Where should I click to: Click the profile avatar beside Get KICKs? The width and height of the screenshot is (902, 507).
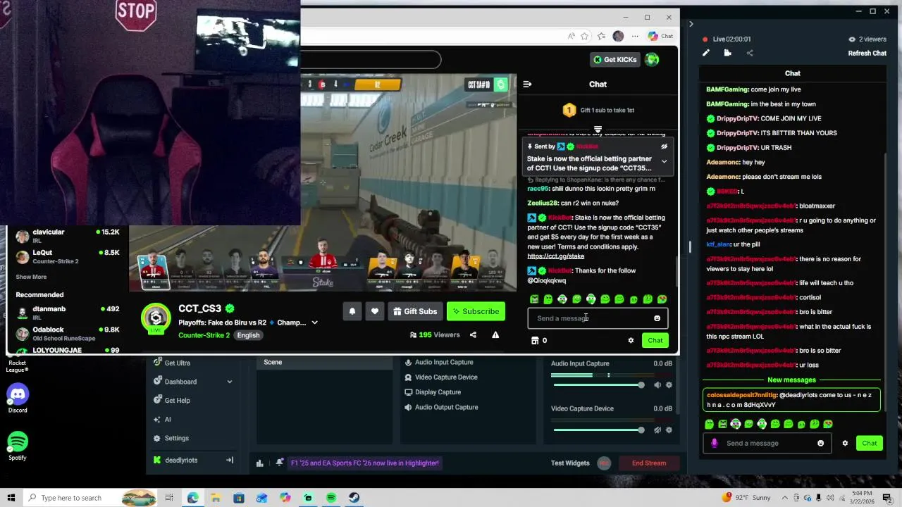(x=652, y=60)
